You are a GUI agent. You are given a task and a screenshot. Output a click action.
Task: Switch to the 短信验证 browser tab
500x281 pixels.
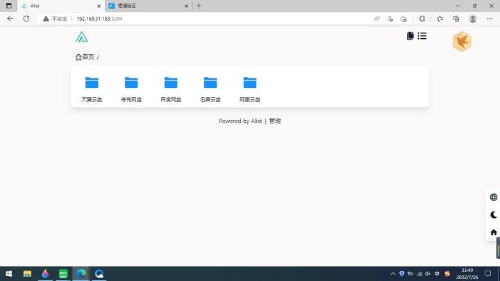pos(149,6)
